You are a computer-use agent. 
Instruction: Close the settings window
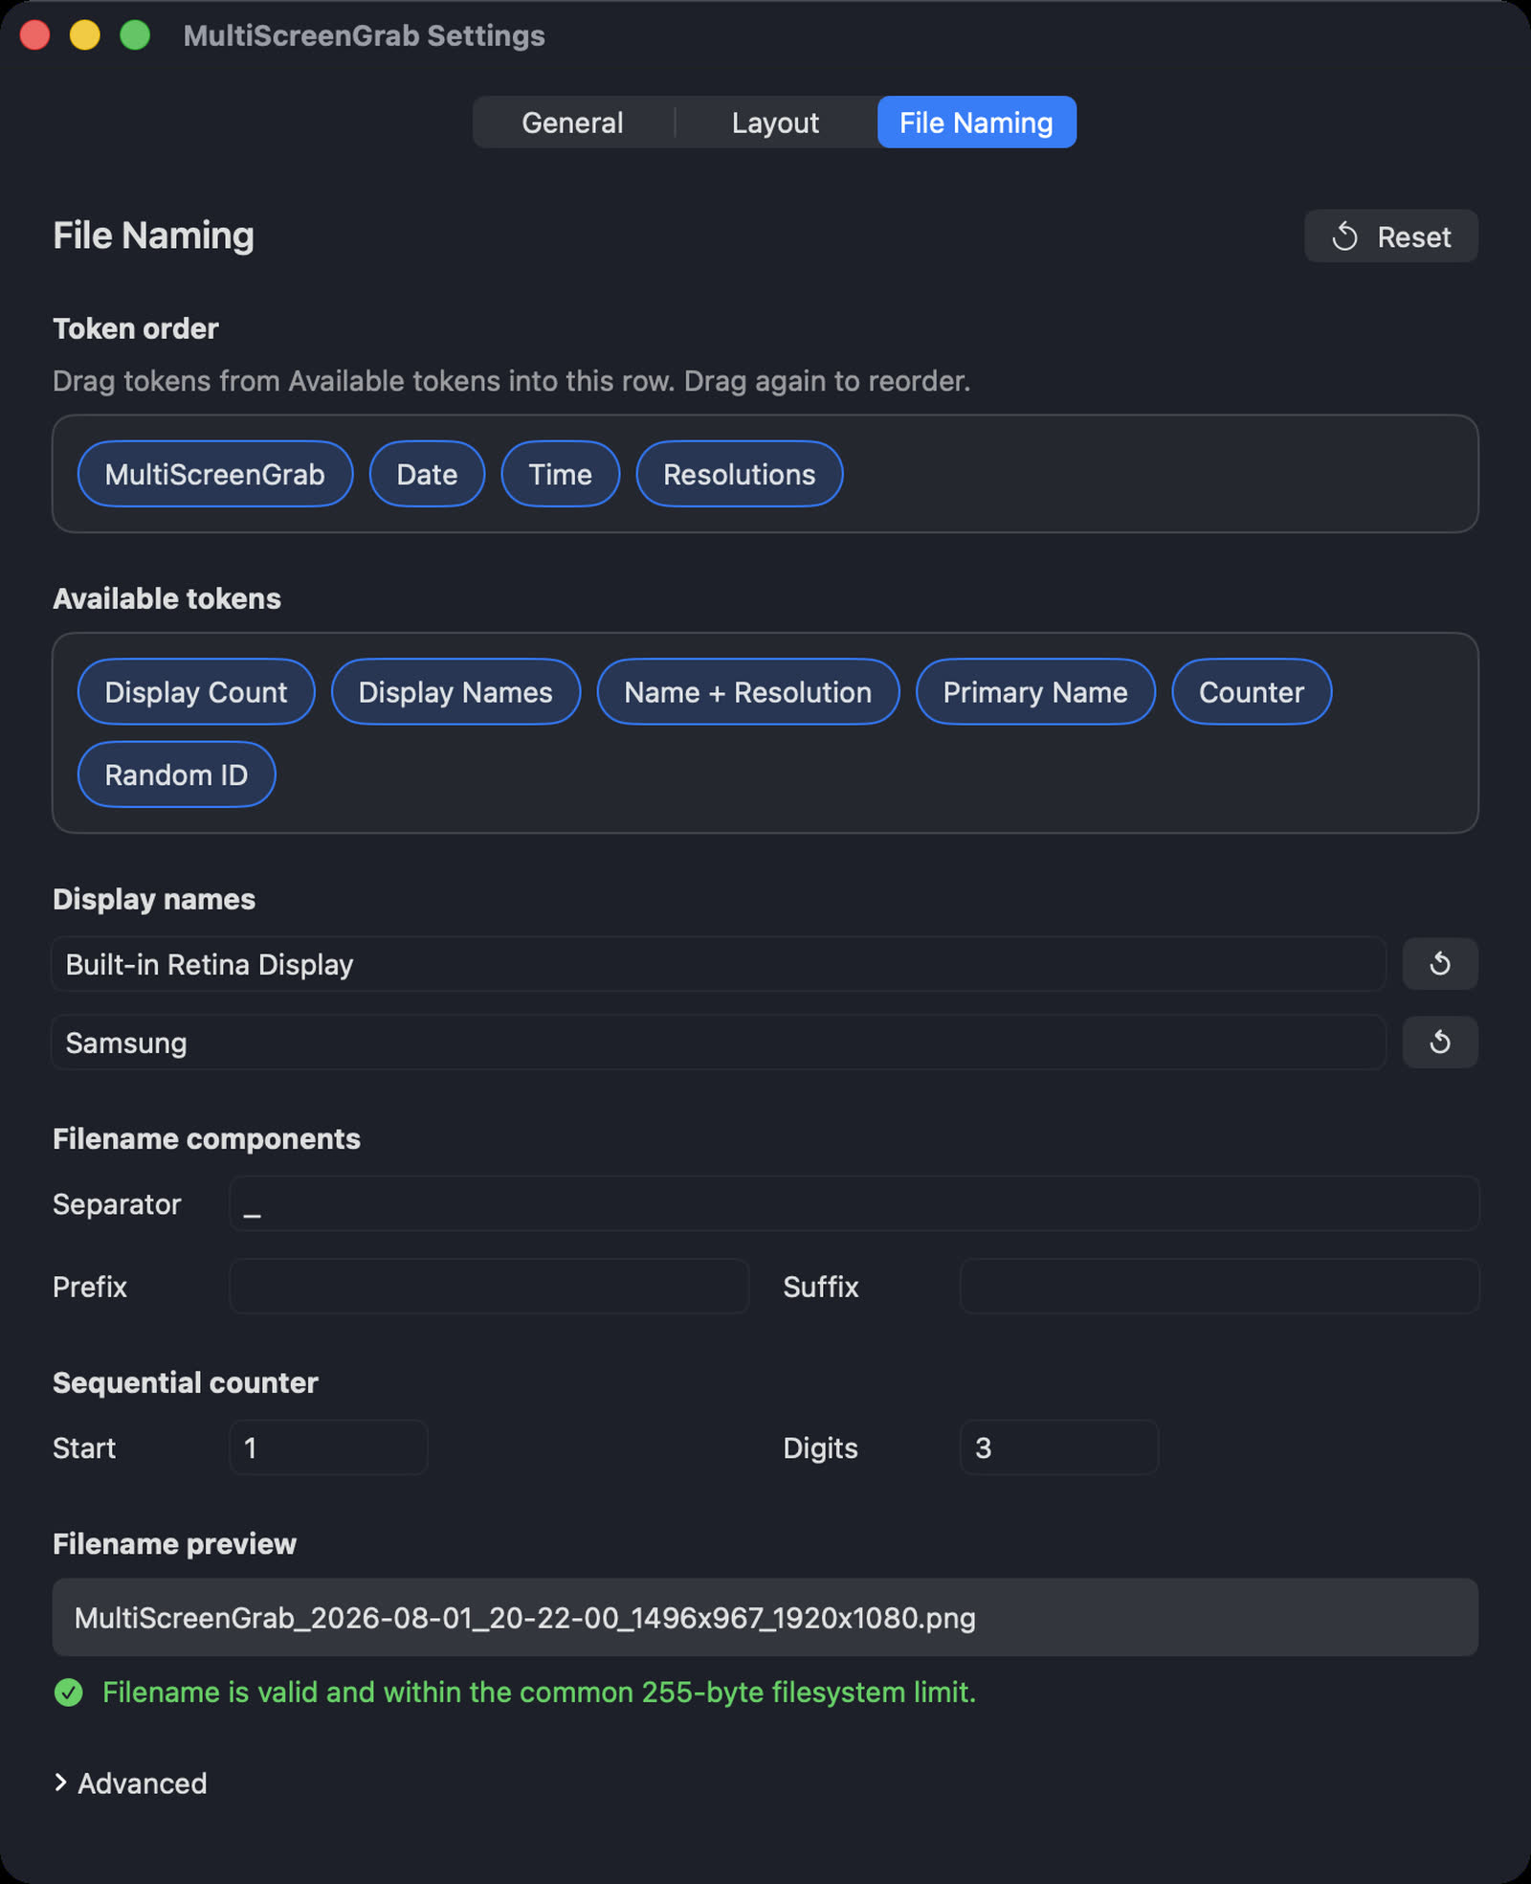point(35,35)
